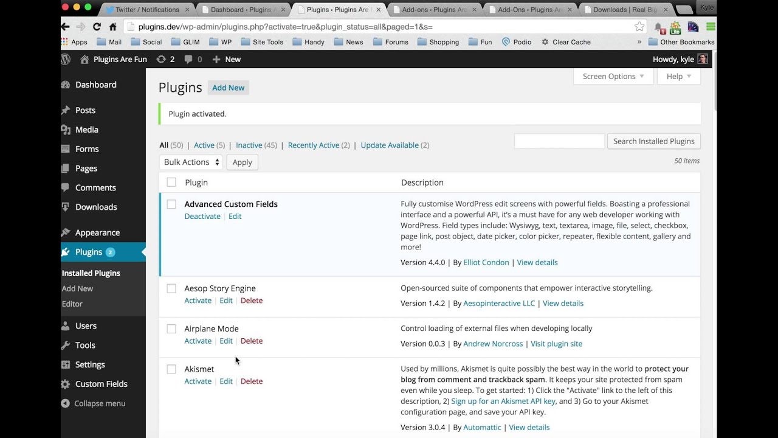This screenshot has height=438, width=778.
Task: Open the Bulk Actions dropdown
Action: coord(191,162)
